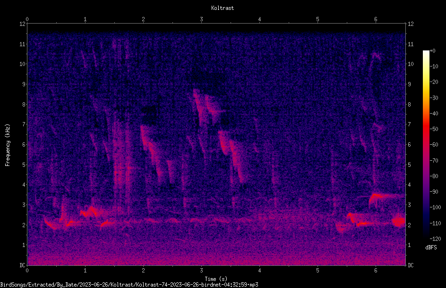Viewport: 446px width, 288px height.
Task: Click the "8" tick on the right frequency axis
Action: click(409, 105)
